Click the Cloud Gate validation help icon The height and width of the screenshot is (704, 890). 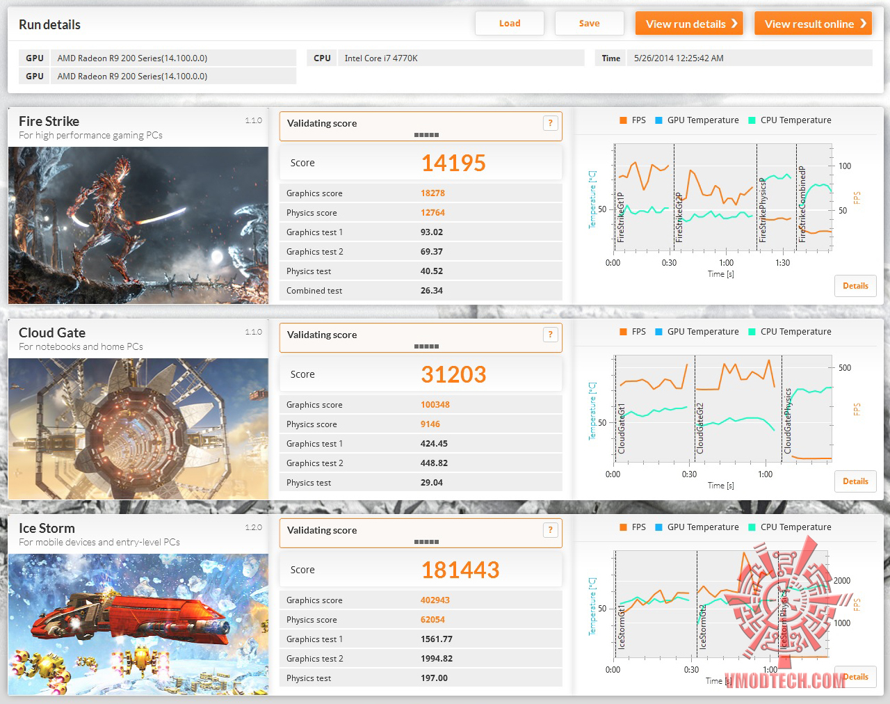pos(550,335)
